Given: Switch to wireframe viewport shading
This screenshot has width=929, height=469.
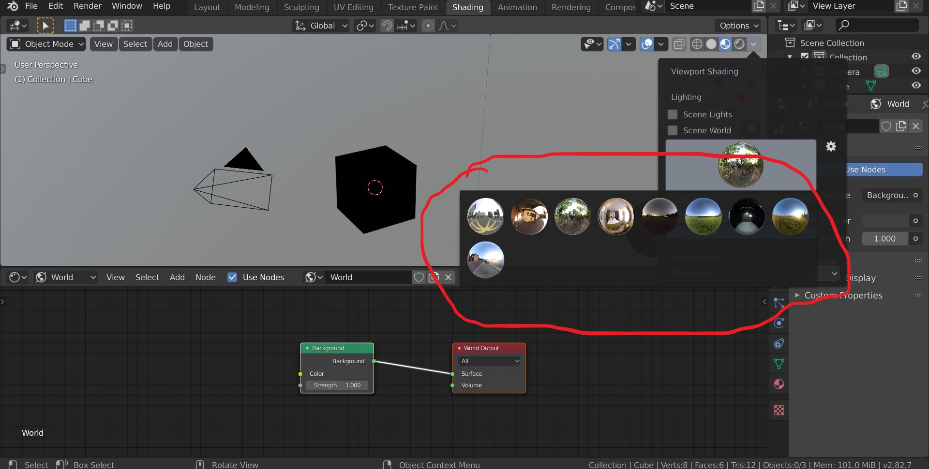Looking at the screenshot, I should tap(697, 44).
